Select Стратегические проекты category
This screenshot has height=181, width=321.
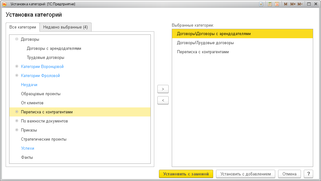44,139
